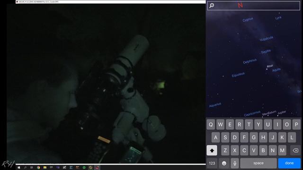Image resolution: width=303 pixels, height=170 pixels.
Task: Tap the O key on the keyboard
Action: tap(287, 125)
